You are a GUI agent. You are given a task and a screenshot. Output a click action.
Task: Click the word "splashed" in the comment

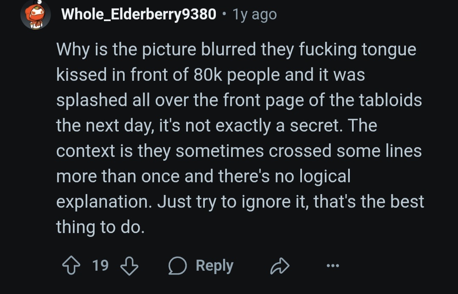pyautogui.click(x=92, y=100)
